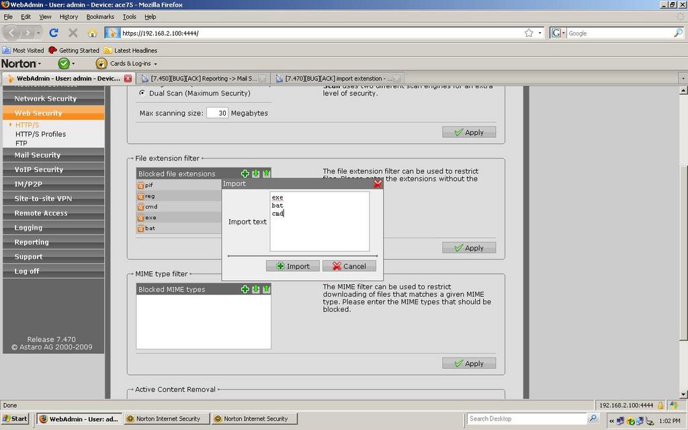
Task: Click the Norton Cards & Log-ins lock icon
Action: pos(101,64)
